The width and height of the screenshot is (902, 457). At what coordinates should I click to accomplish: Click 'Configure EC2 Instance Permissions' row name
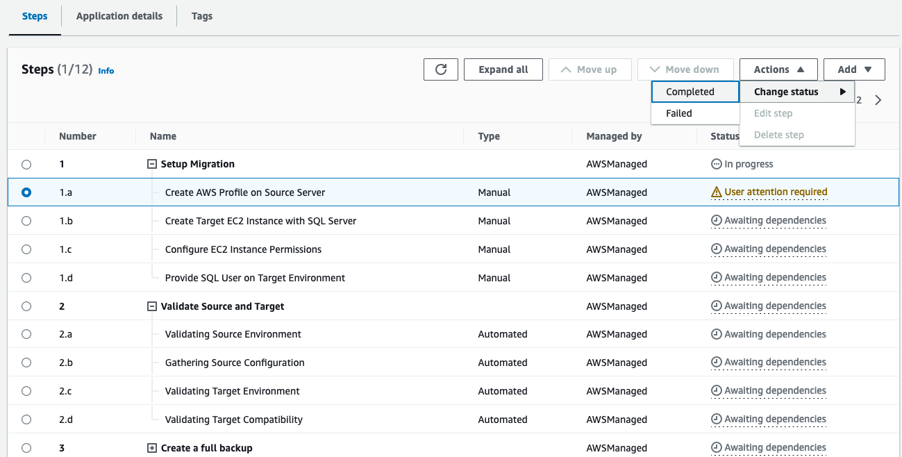[243, 249]
